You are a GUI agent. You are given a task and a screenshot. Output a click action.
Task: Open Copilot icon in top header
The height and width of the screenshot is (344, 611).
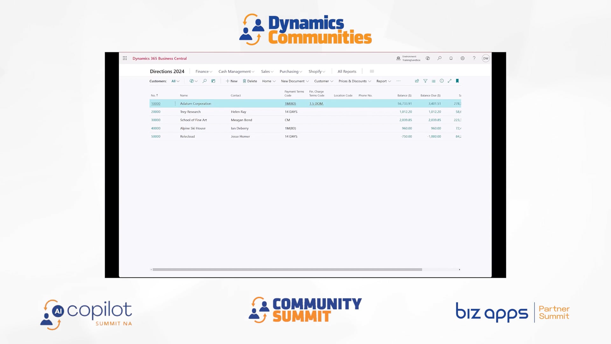click(428, 58)
